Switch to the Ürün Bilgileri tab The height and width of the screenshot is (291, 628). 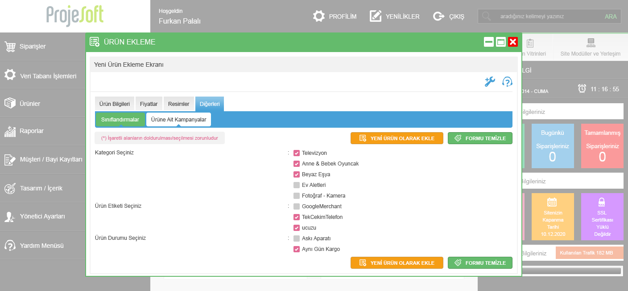coord(114,104)
